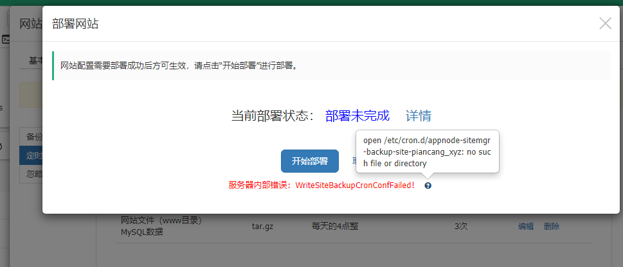This screenshot has height=267, width=623.
Task: Click the partially hidden link right of 开始部署
Action: click(354, 161)
